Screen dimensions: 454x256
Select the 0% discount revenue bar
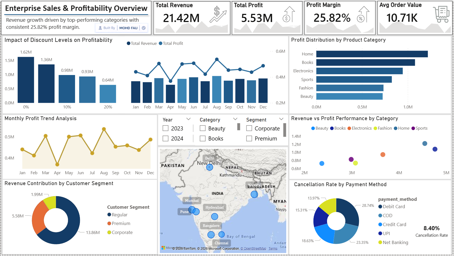(x=26, y=80)
